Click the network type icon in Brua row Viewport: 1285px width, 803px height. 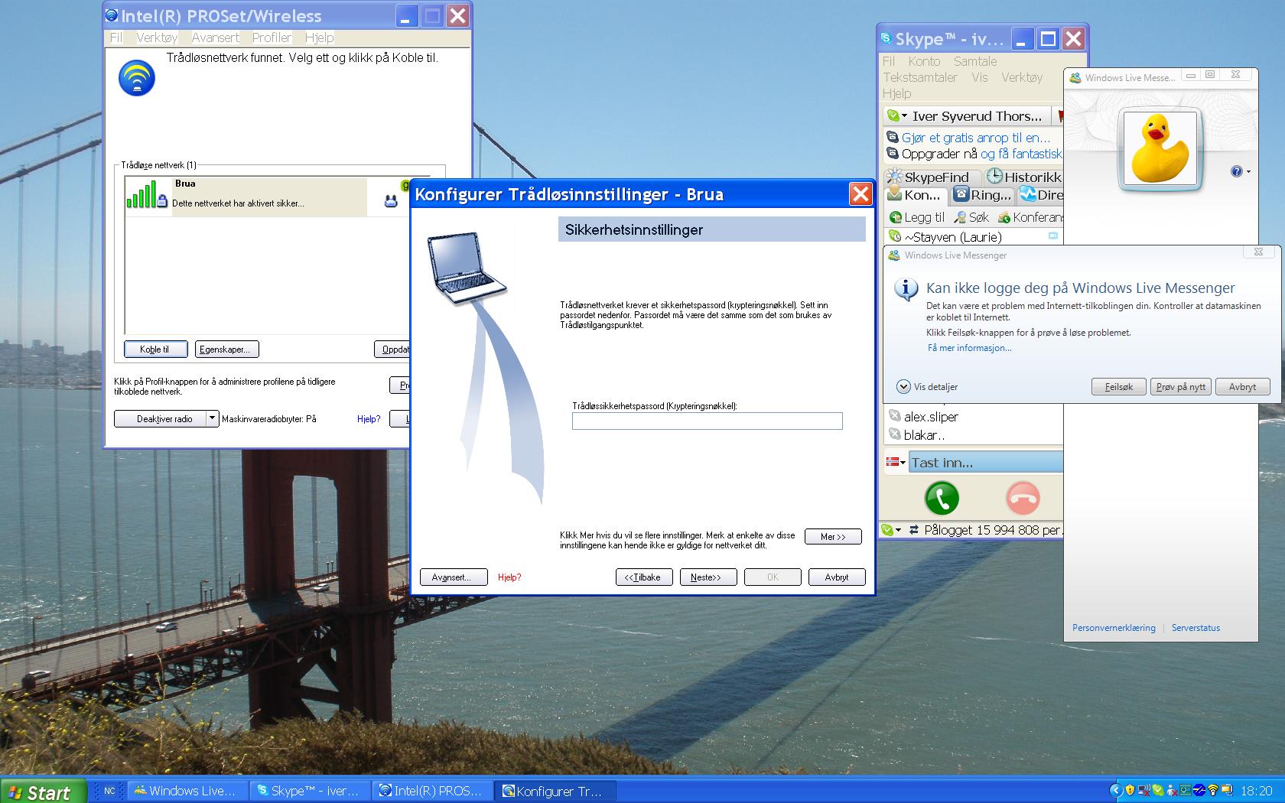tap(391, 202)
